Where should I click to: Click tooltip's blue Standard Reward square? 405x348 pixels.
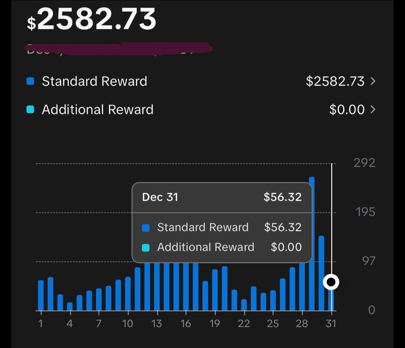(x=146, y=228)
